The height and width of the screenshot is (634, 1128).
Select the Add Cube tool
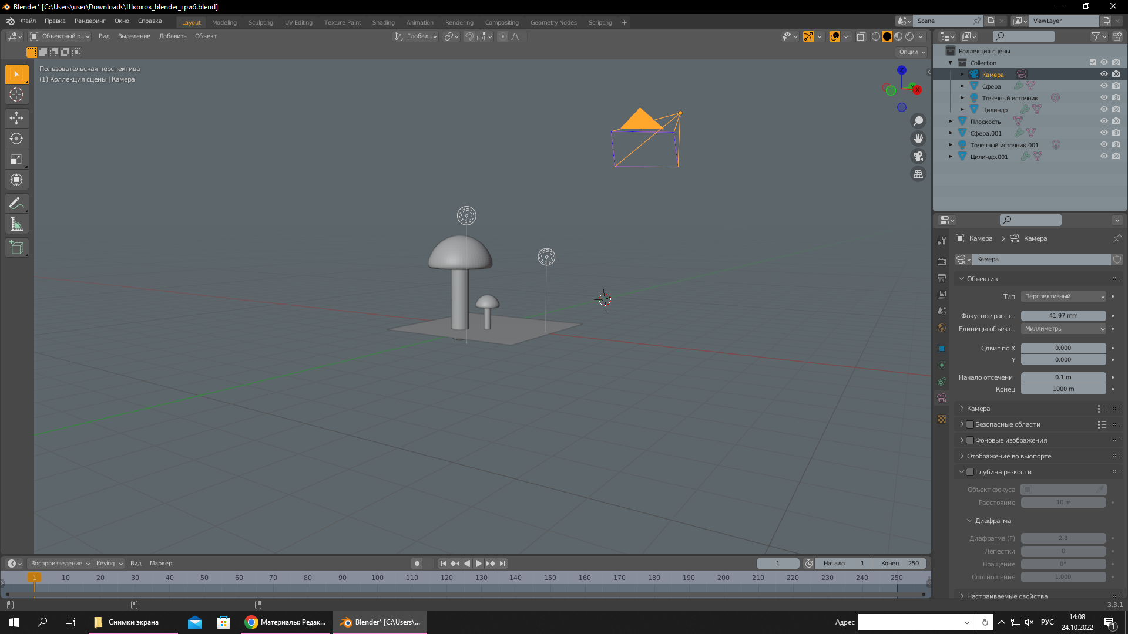coord(16,248)
